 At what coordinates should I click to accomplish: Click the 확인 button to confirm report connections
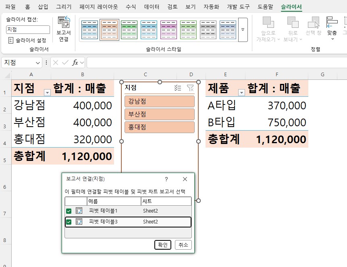162,245
